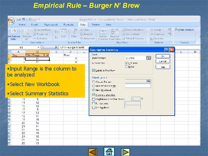The image size is (208, 156).
Task: Open the View ribbon tab
Action: tap(108, 25)
